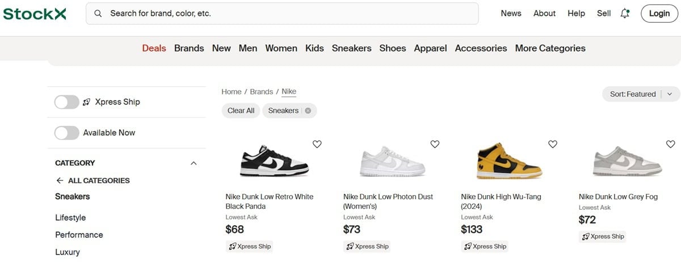
Task: Favorite the Dunk High Wu-Tang shoe
Action: tap(553, 144)
